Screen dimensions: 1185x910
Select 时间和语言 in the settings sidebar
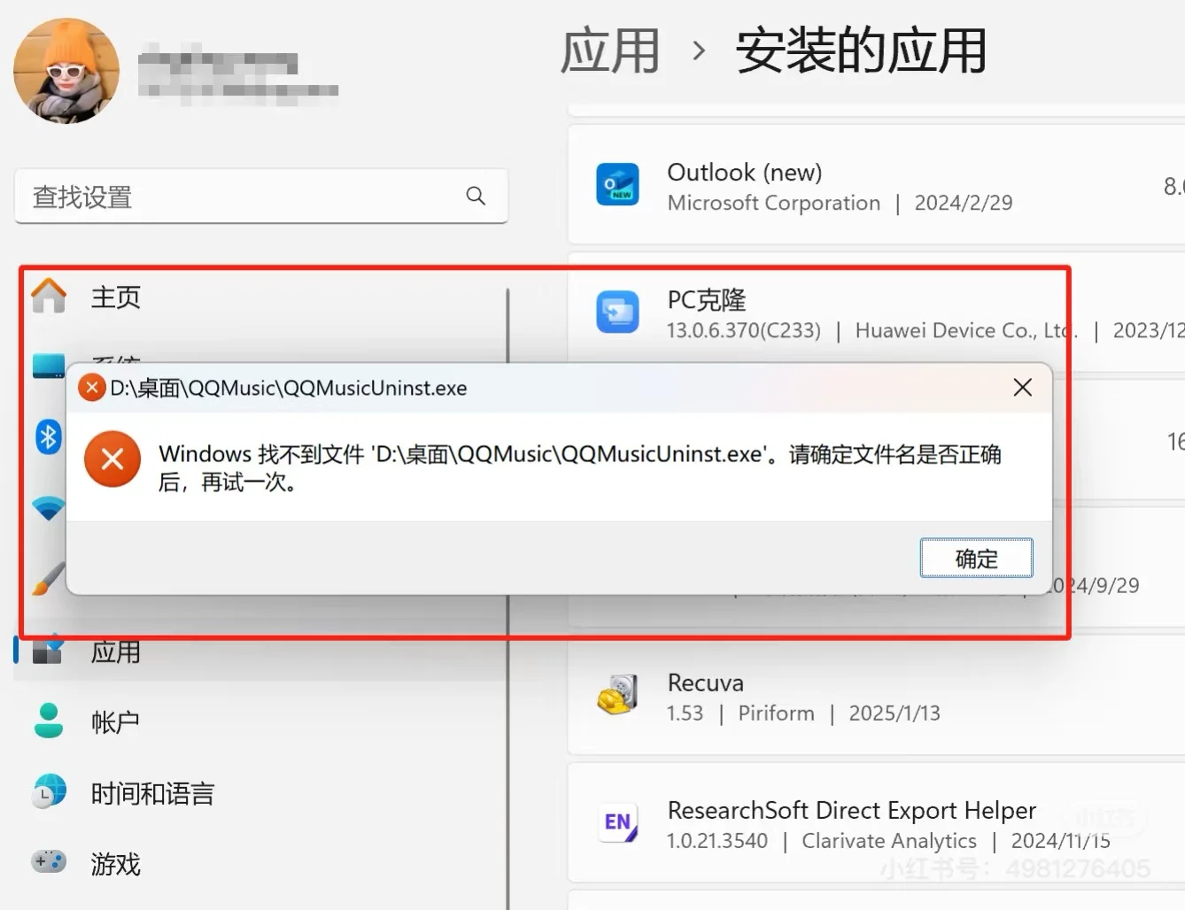click(152, 792)
